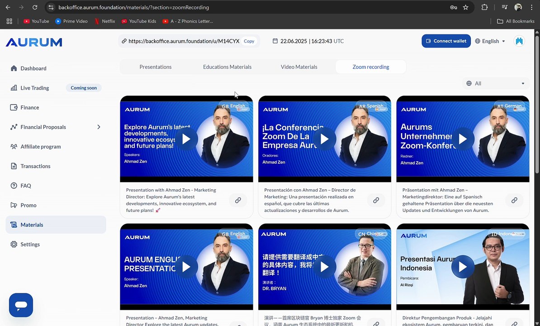This screenshot has height=326, width=540.
Task: Open YouTube bookmark
Action: (x=36, y=21)
